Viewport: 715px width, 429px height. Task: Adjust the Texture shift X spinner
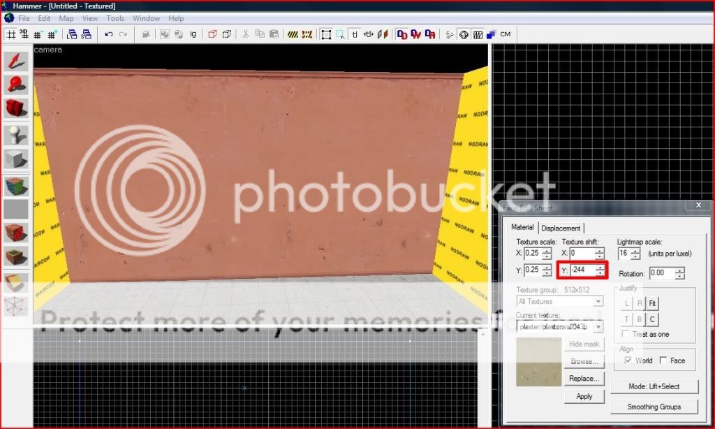point(600,254)
